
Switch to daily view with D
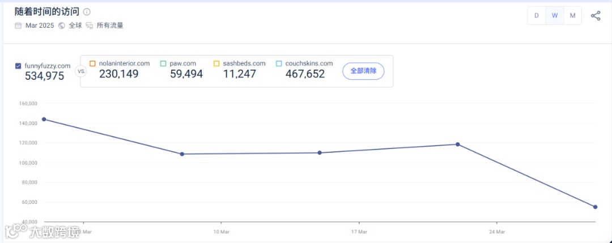click(537, 16)
